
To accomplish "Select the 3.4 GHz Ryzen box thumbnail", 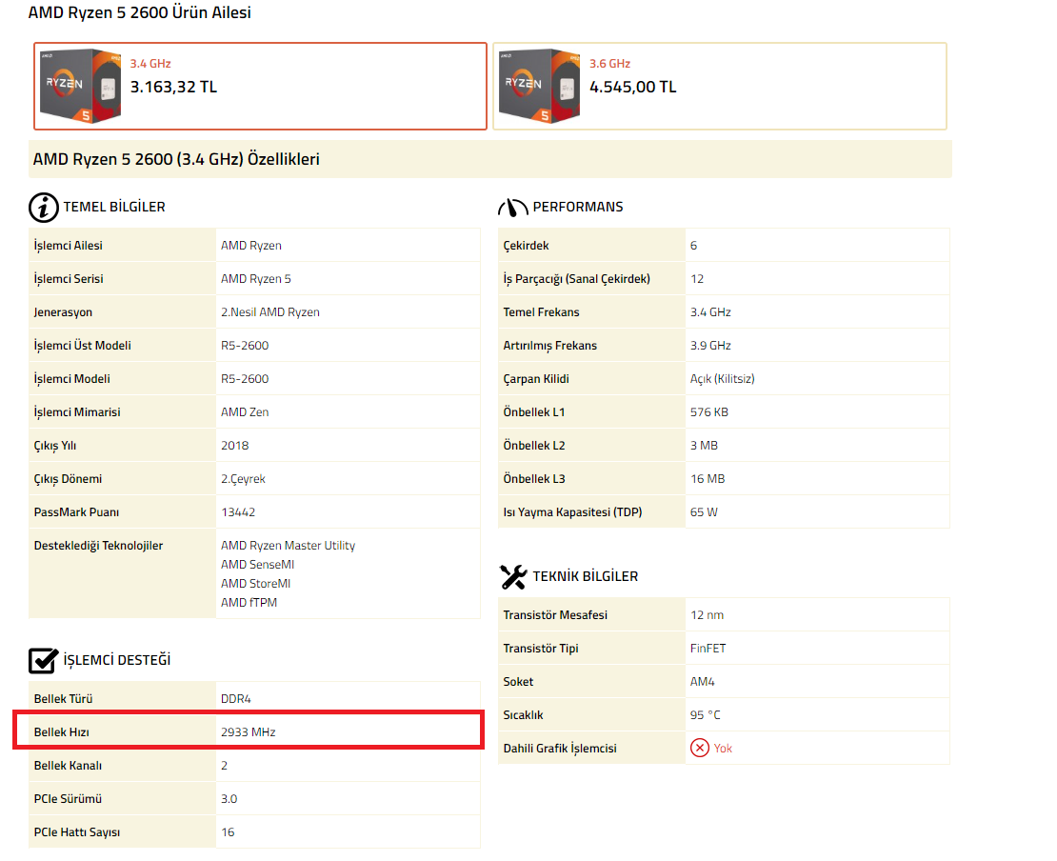I will tap(80, 86).
